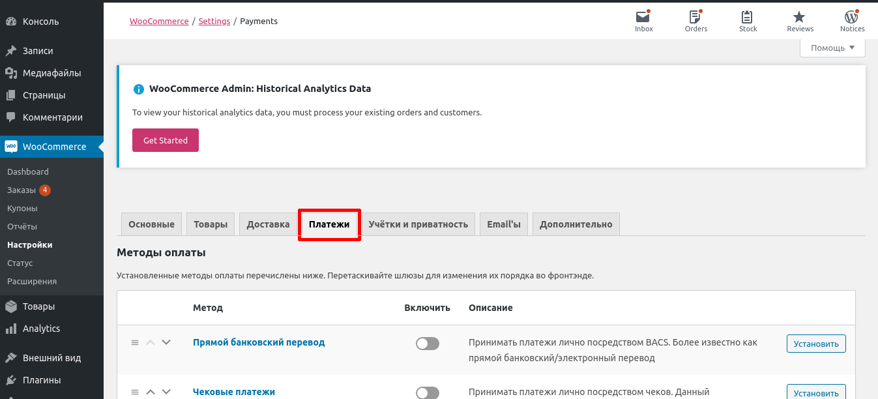
Task: Click the Settings breadcrumb link
Action: pos(214,22)
